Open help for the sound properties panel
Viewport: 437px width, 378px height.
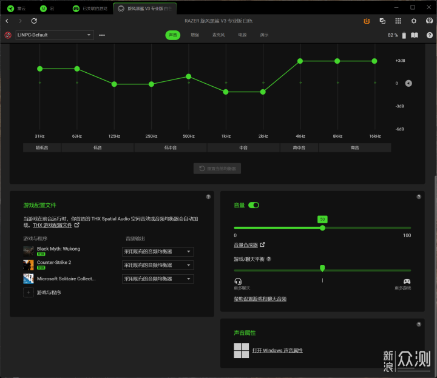[419, 324]
